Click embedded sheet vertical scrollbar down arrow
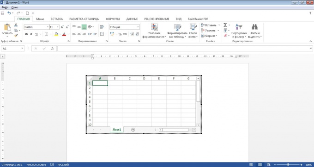 (198, 125)
